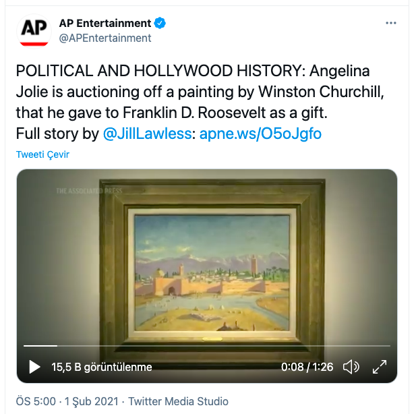Screen dimensions: 416x414
Task: Click the AP logo profile avatar
Action: coord(34,31)
